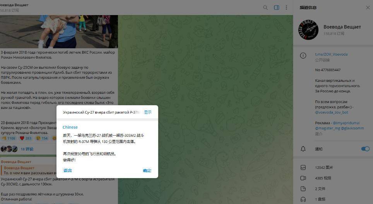The image size is (373, 204).
Task: Close the channel info panel
Action: (x=368, y=8)
